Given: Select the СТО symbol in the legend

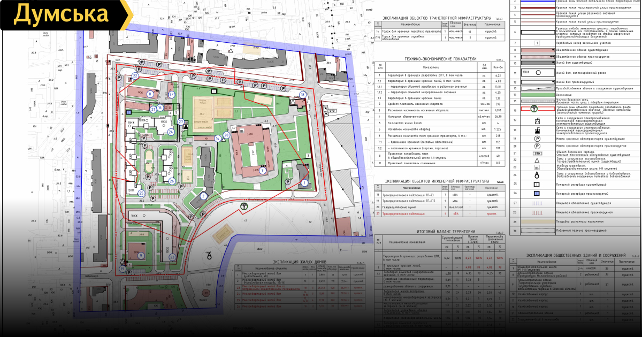Looking at the screenshot, I should [x=536, y=153].
